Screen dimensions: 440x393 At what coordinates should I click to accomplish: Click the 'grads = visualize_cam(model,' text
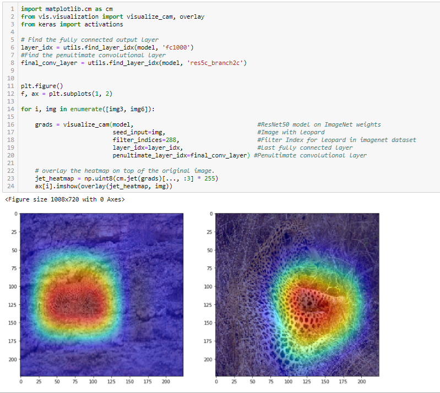[x=84, y=124]
